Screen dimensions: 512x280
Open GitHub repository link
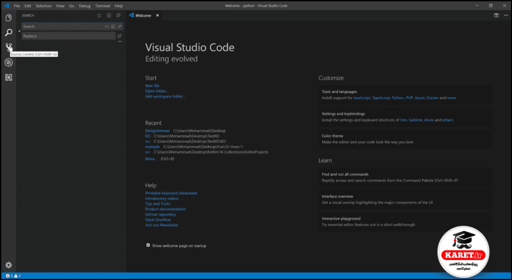click(160, 214)
